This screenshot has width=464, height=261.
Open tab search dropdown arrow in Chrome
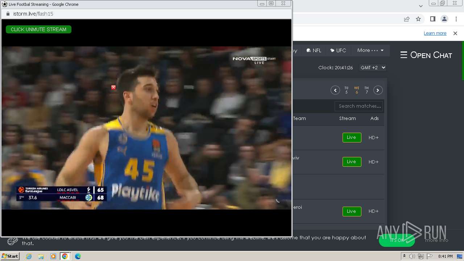coord(420,6)
